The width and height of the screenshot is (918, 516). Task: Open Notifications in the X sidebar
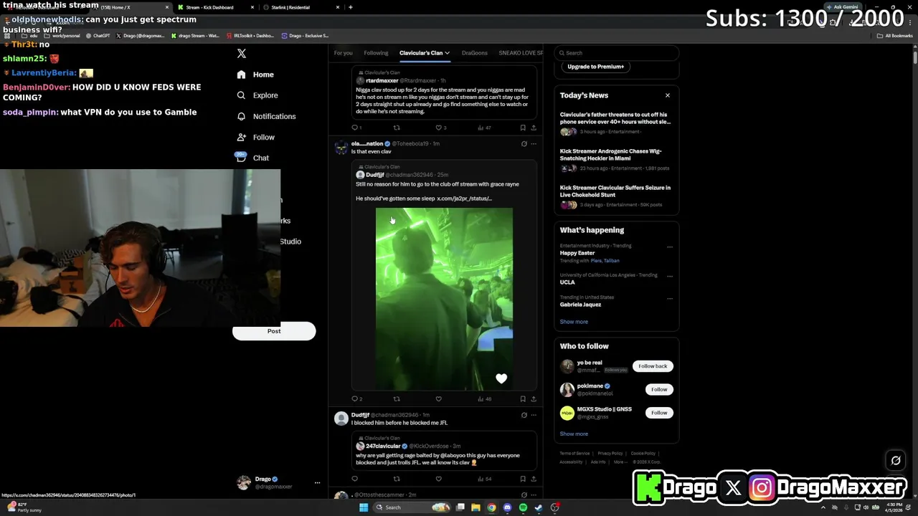coord(265,116)
